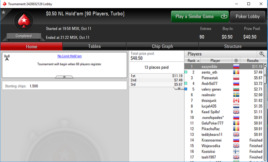Click the broadcast antenna icon in info panel
This screenshot has height=162, width=268.
coord(7,58)
